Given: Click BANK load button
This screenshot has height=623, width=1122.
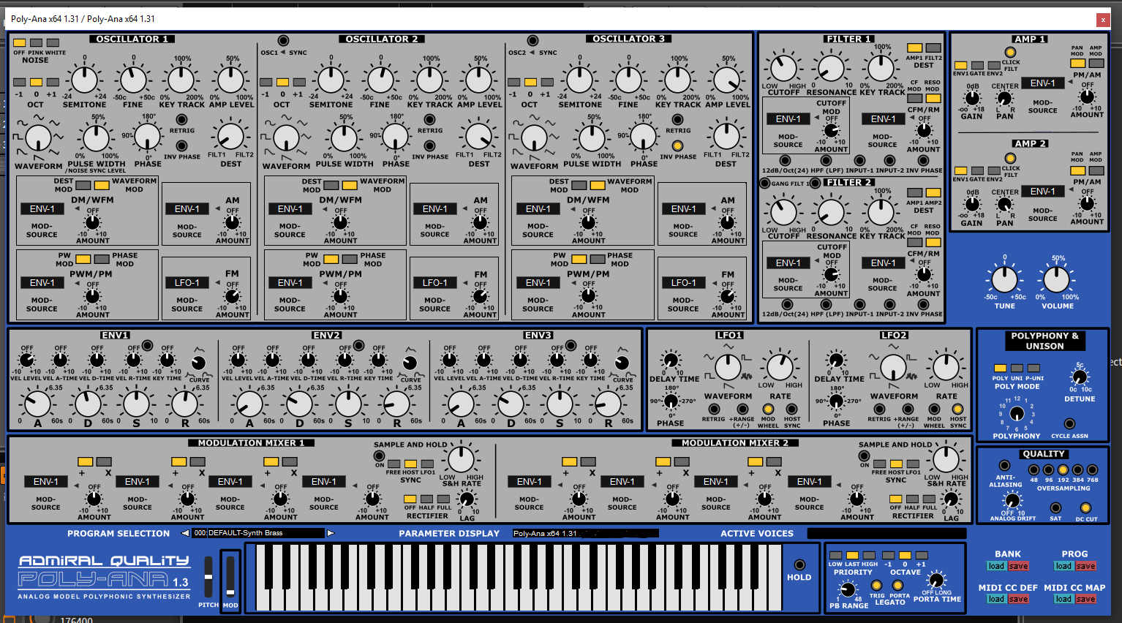Looking at the screenshot, I should click(x=996, y=566).
